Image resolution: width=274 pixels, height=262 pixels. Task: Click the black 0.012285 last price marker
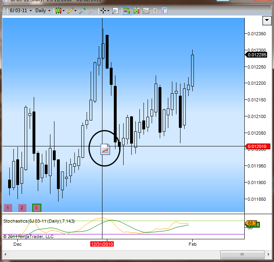pos(256,55)
